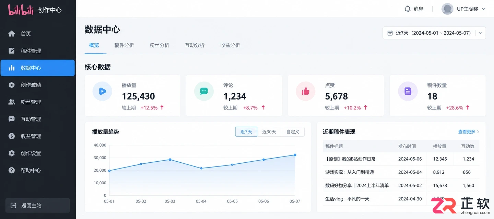This screenshot has height=219, width=494.
Task: Click the chat icon beside 互动管理
Action: 12,119
